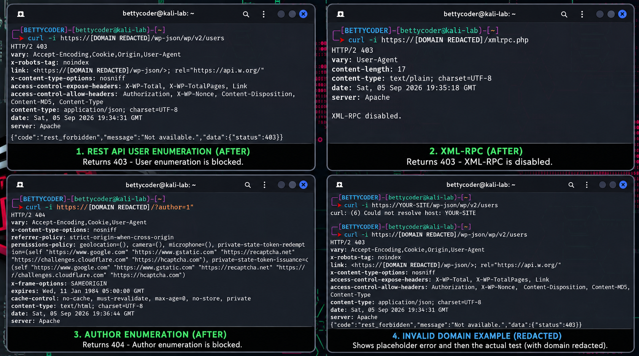Click 'content-type: text/plain; charset=UTF-8' line
Screen dimensions: 639x356
coord(412,78)
